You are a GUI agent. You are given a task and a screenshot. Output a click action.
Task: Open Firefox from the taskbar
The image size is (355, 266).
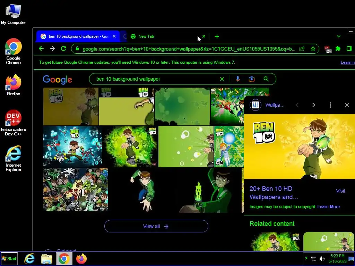click(x=81, y=258)
